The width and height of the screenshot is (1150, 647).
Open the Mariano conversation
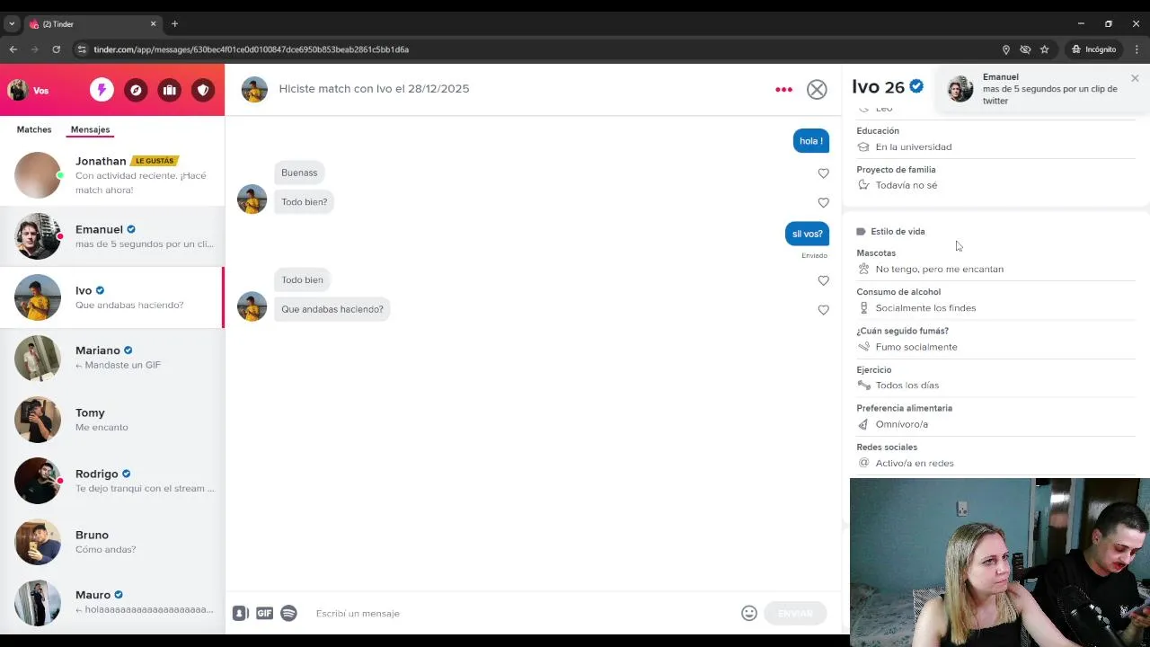coord(112,358)
